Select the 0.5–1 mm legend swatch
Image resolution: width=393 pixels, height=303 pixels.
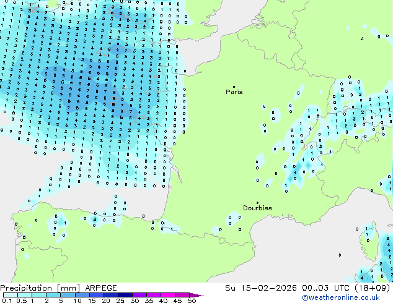(x=25, y=295)
